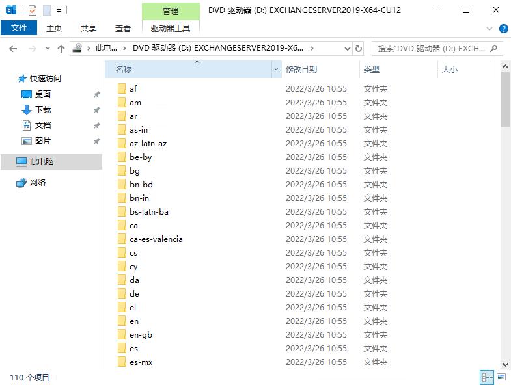
Task: Select the en-gb folder name
Action: click(x=141, y=335)
